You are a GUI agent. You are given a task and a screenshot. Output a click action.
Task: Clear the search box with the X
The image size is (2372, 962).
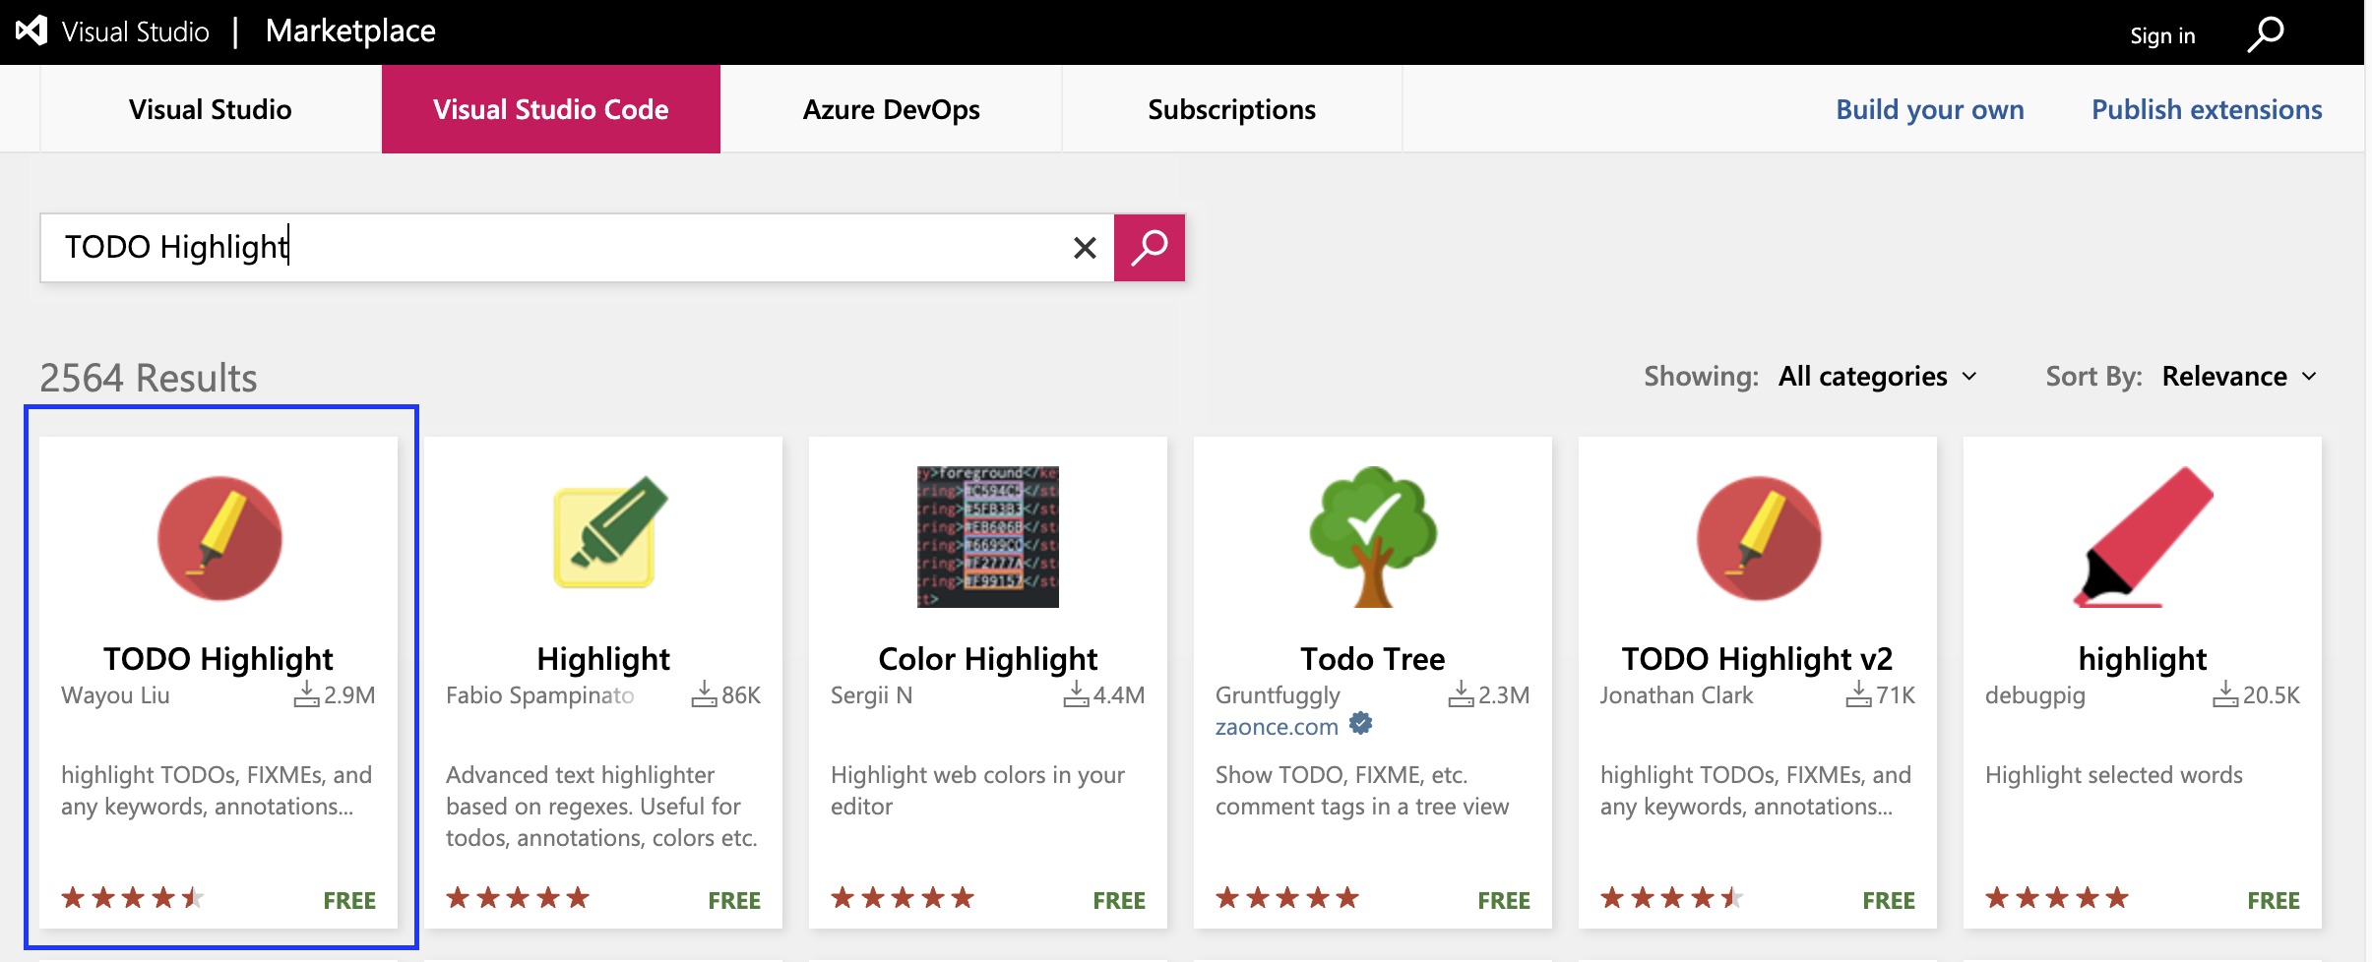pyautogui.click(x=1085, y=248)
